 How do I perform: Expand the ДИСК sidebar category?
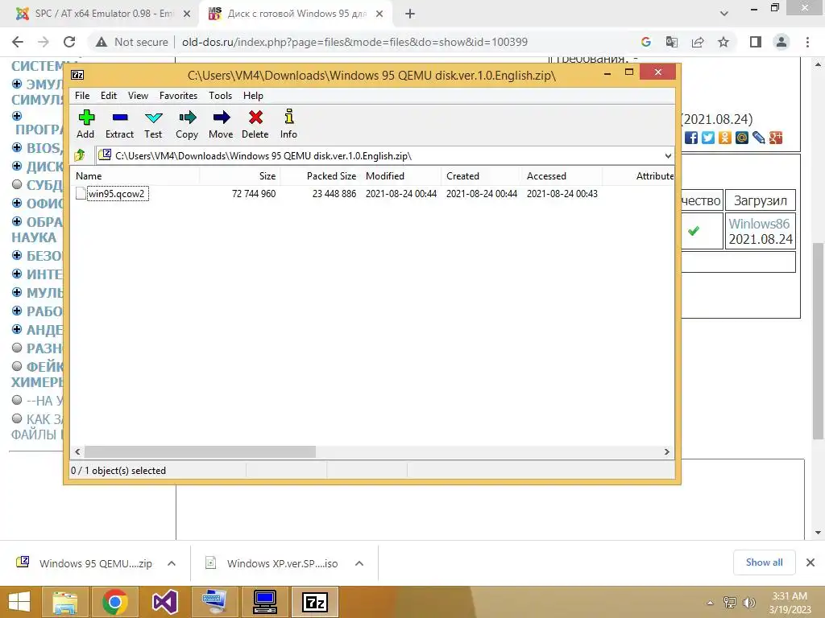pyautogui.click(x=17, y=166)
